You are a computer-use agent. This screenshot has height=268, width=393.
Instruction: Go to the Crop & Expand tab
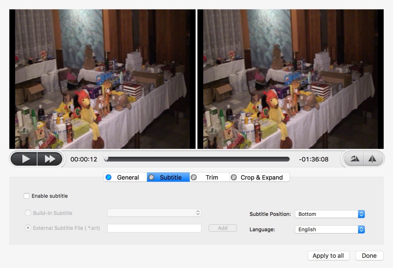[259, 177]
